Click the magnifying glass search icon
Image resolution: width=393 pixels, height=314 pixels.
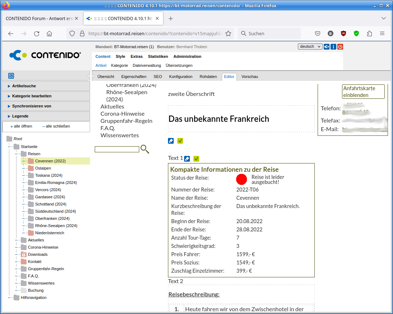click(145, 149)
